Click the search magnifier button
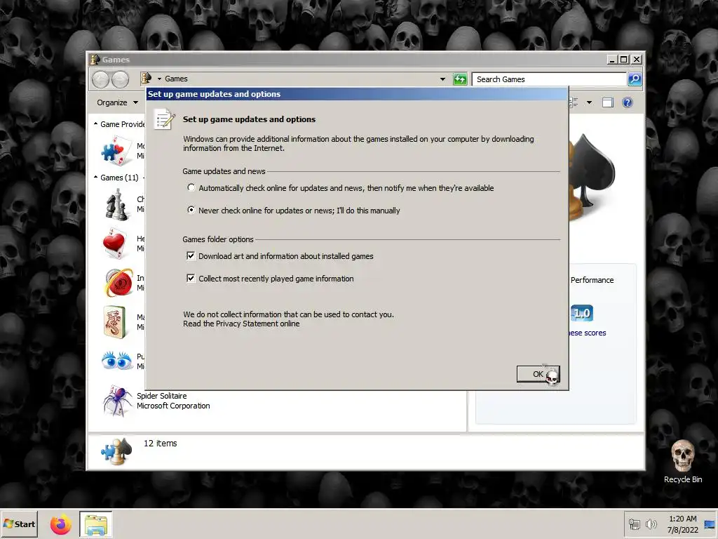Image resolution: width=718 pixels, height=539 pixels. [634, 79]
